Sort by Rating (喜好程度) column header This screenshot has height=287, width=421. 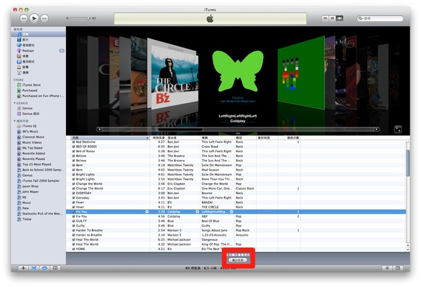click(267, 138)
